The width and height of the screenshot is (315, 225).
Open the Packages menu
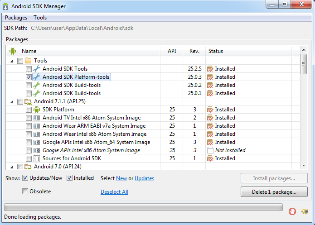16,18
